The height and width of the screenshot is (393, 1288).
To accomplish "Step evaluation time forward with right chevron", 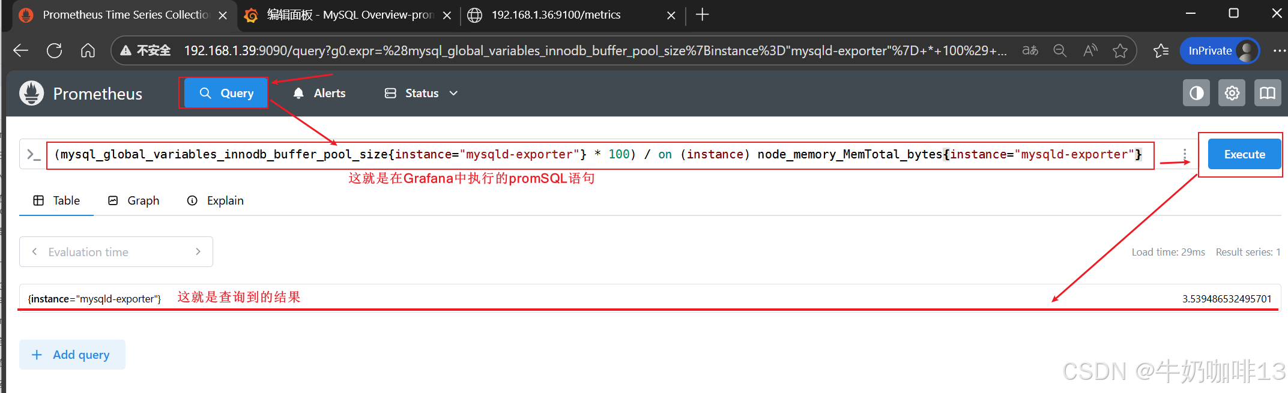I will tap(198, 252).
